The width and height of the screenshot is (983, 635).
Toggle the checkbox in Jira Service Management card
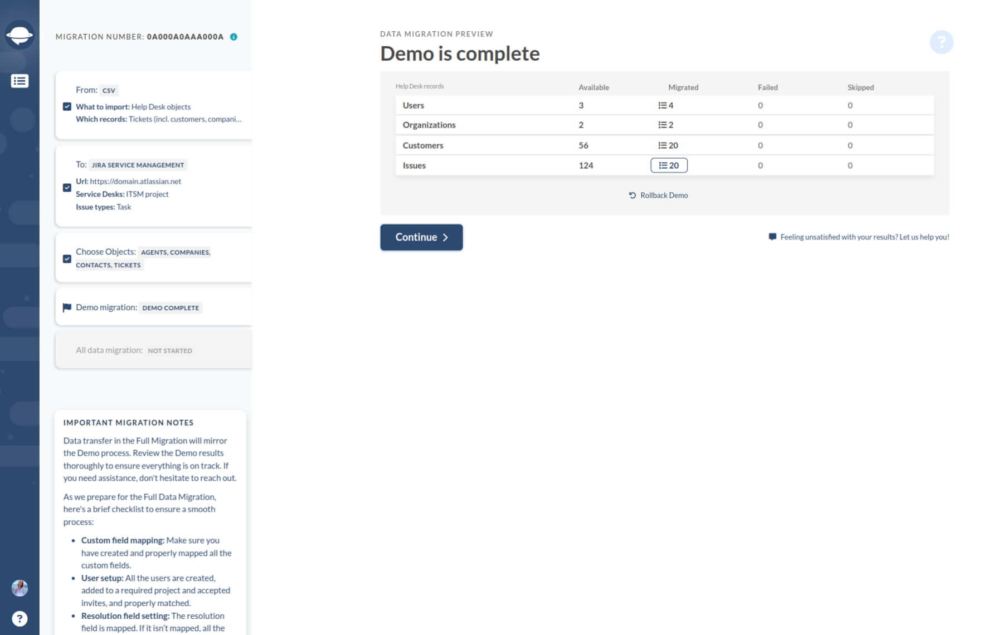point(67,188)
